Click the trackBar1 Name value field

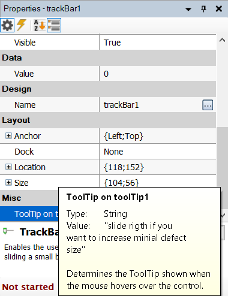151,105
